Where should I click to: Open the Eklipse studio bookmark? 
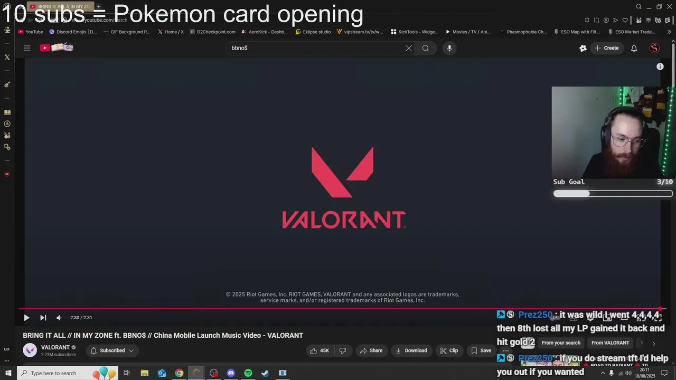pyautogui.click(x=313, y=32)
